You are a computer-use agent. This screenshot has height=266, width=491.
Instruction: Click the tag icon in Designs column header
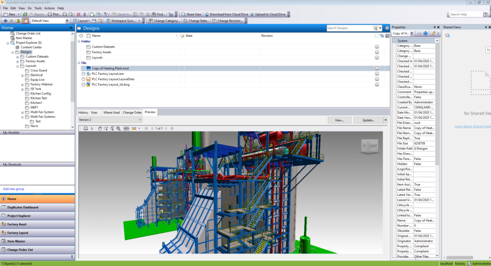[x=382, y=36]
